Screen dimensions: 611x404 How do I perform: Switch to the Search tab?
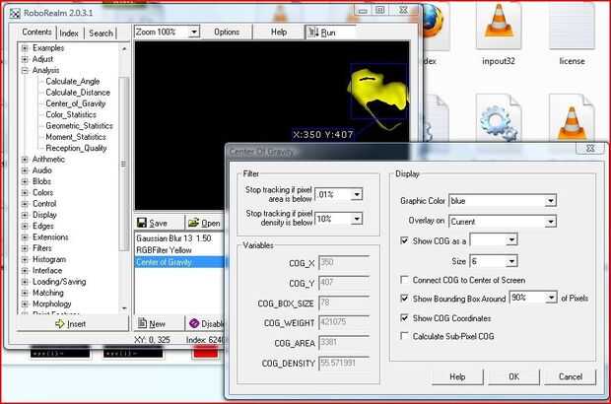[101, 34]
